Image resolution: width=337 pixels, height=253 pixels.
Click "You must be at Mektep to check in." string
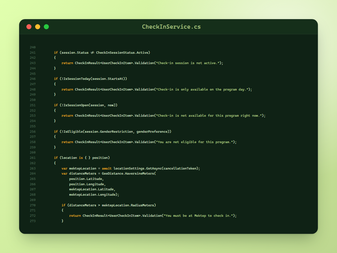coord(198,216)
